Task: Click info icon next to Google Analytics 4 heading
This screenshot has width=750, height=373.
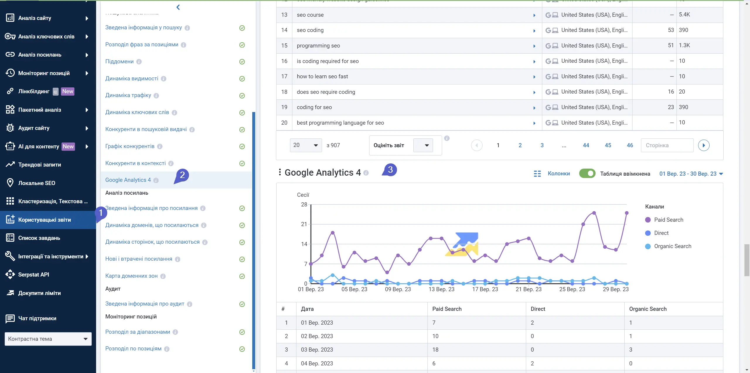Action: 366,173
